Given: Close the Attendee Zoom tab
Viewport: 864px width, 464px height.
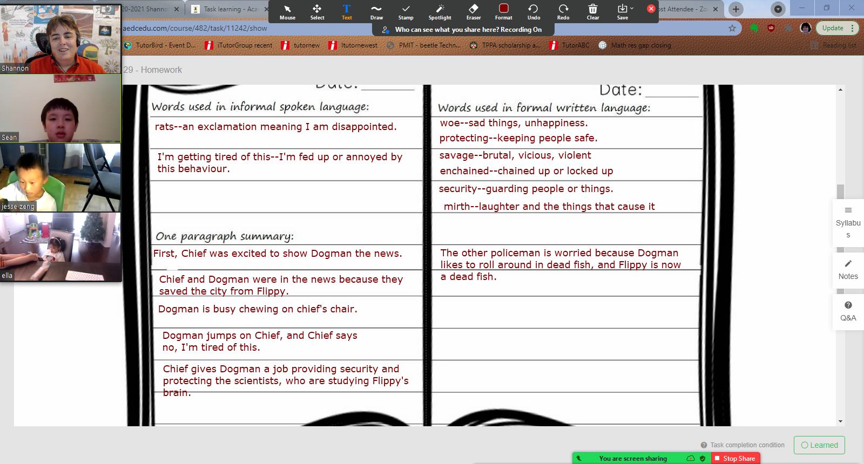Looking at the screenshot, I should click(715, 9).
